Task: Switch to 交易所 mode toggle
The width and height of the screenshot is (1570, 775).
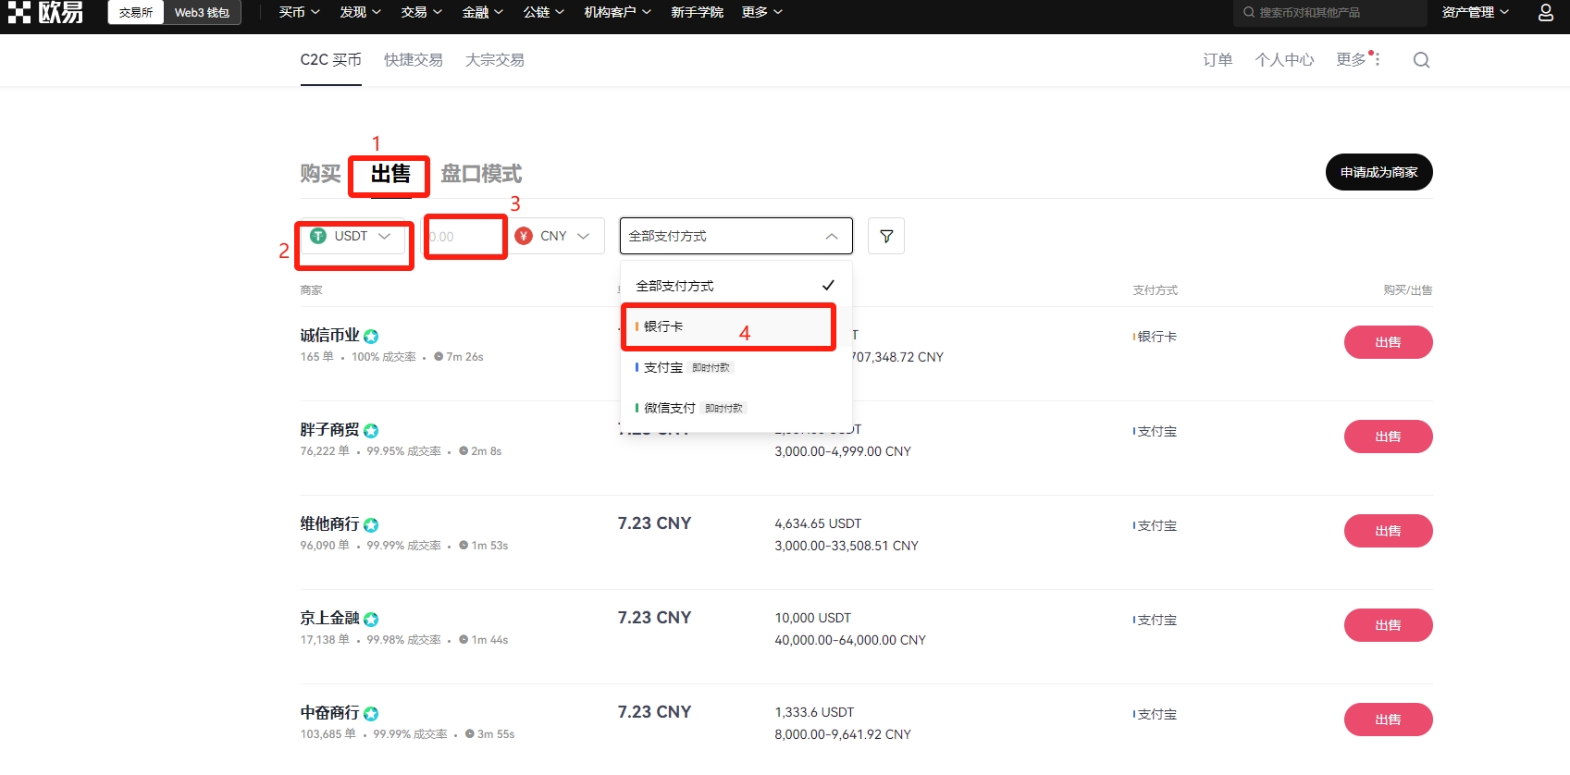Action: pos(136,13)
